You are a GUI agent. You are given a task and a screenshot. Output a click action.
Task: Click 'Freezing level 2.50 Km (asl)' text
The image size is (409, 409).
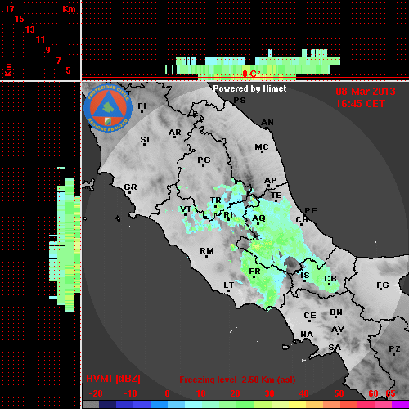coord(237,380)
